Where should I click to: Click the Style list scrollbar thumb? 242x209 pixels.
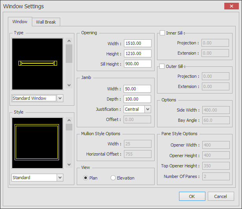69,127
